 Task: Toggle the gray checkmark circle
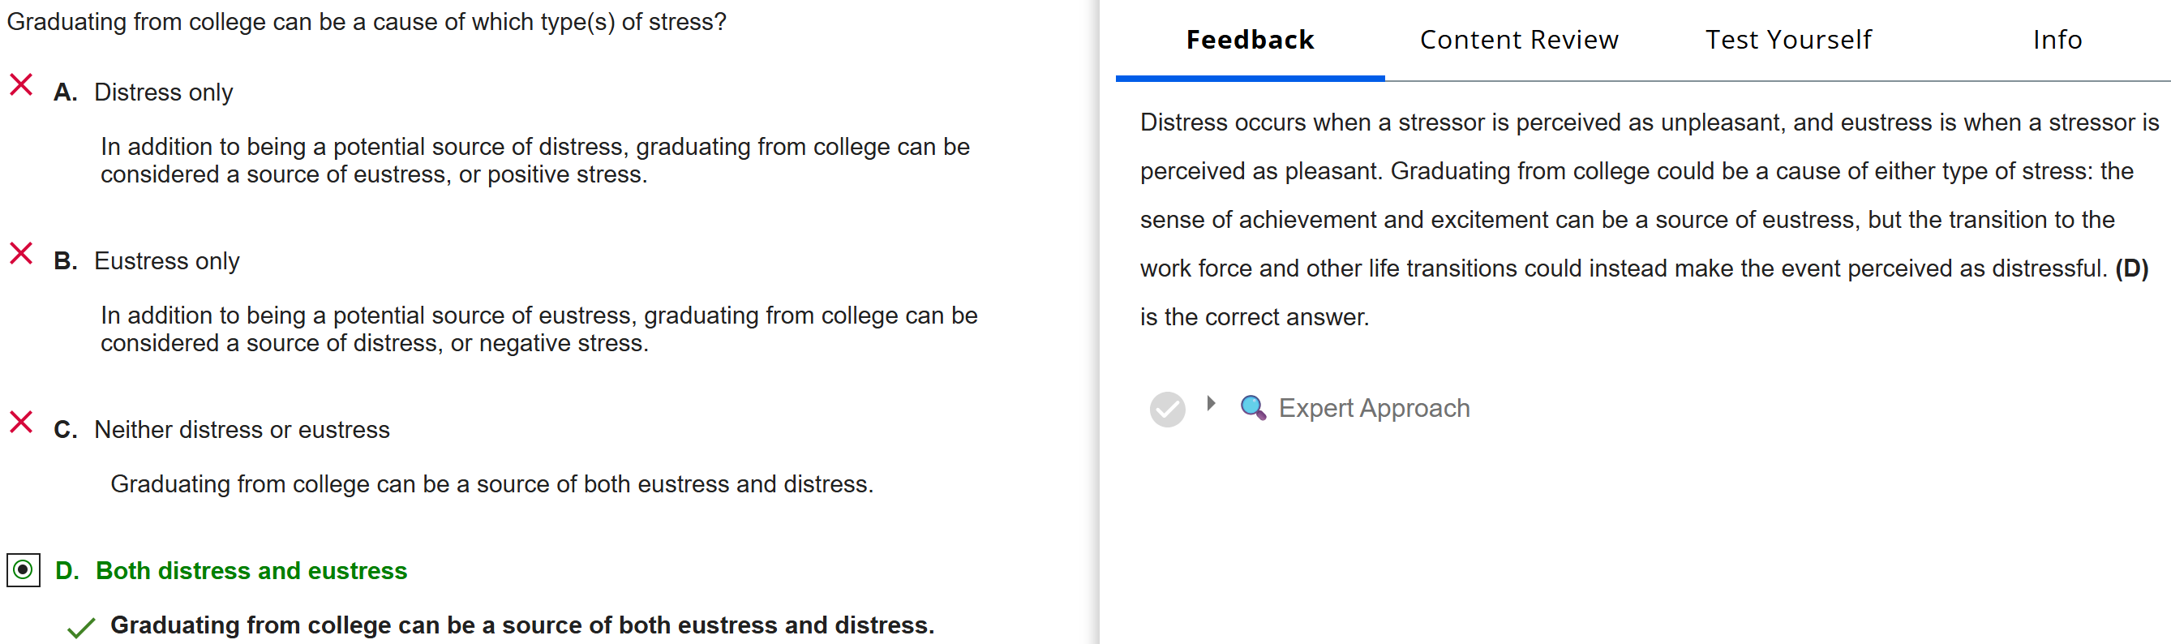[1167, 410]
